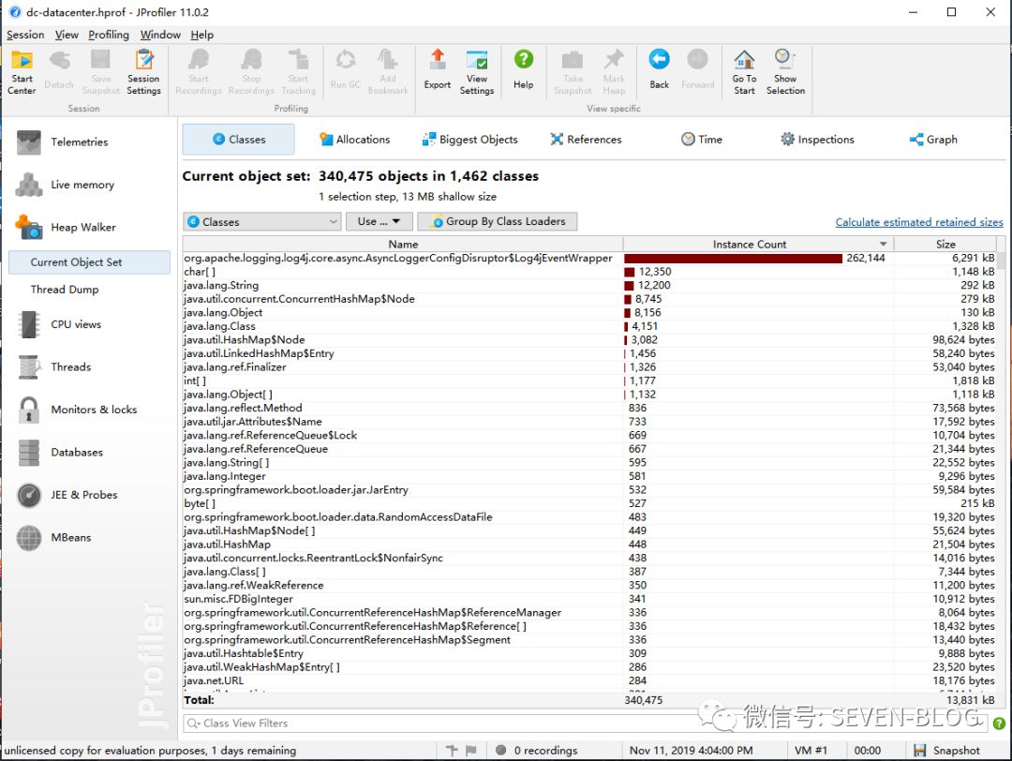Open the Window menu
The image size is (1012, 761).
coord(160,35)
